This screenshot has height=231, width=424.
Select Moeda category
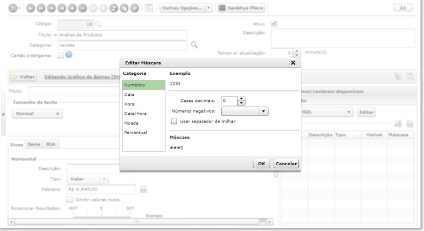pos(143,123)
